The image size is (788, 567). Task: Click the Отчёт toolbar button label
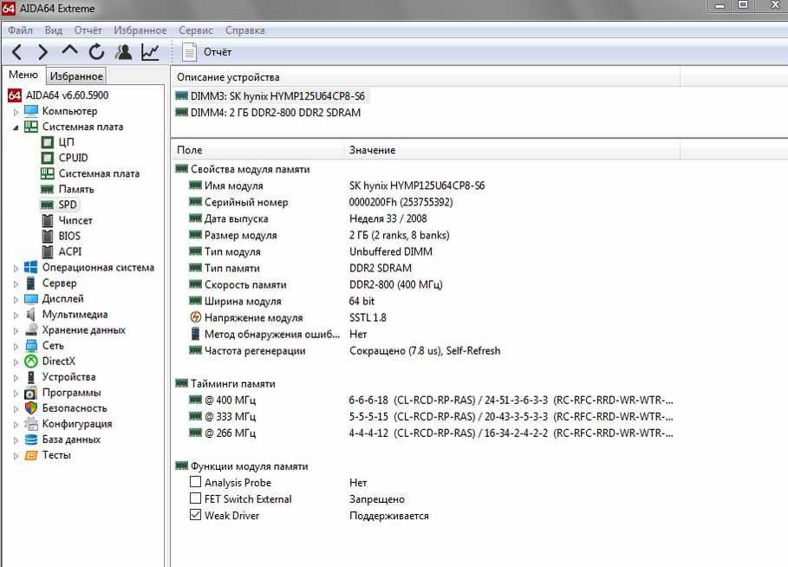point(218,52)
